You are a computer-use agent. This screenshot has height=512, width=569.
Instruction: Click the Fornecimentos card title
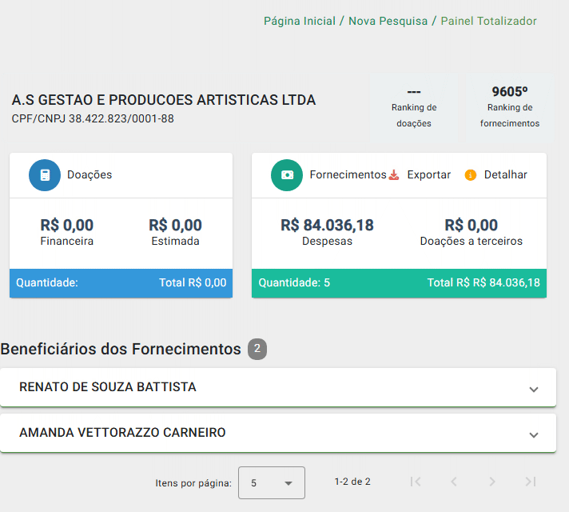[x=348, y=174]
